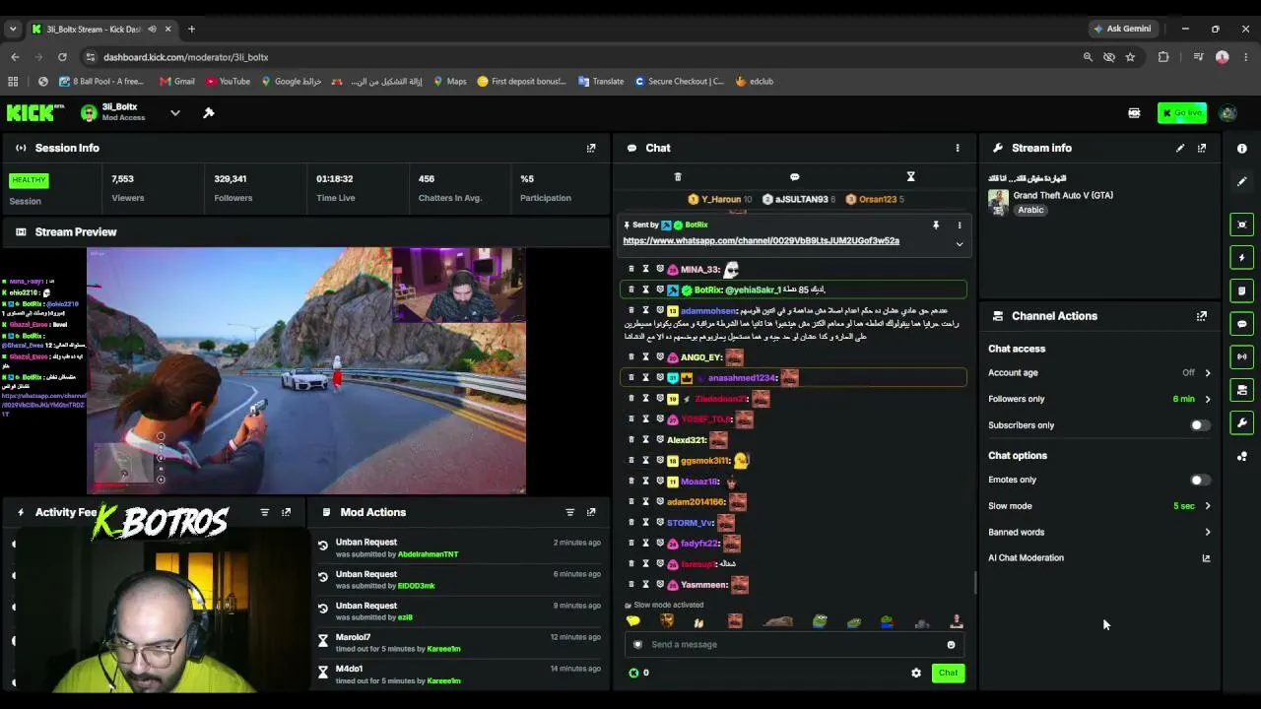Open the store icon left of Go live

point(1134,113)
